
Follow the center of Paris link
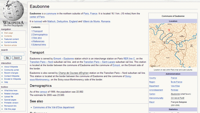pyautogui.click(x=37, y=17)
